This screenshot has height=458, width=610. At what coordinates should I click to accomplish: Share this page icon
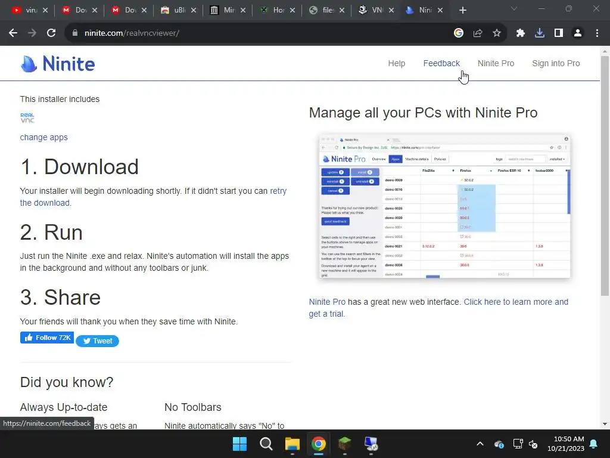point(478,33)
